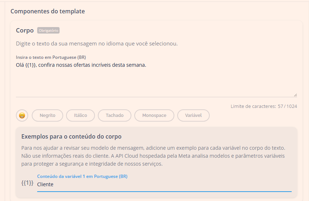Image resolution: width=309 pixels, height=201 pixels.
Task: Place cursor on {{1}} in the message text
Action: (x=30, y=65)
